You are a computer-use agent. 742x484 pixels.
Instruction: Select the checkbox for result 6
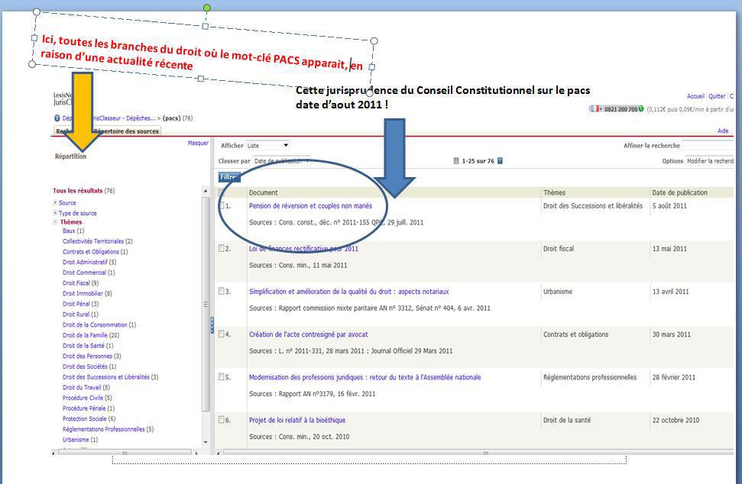[222, 420]
